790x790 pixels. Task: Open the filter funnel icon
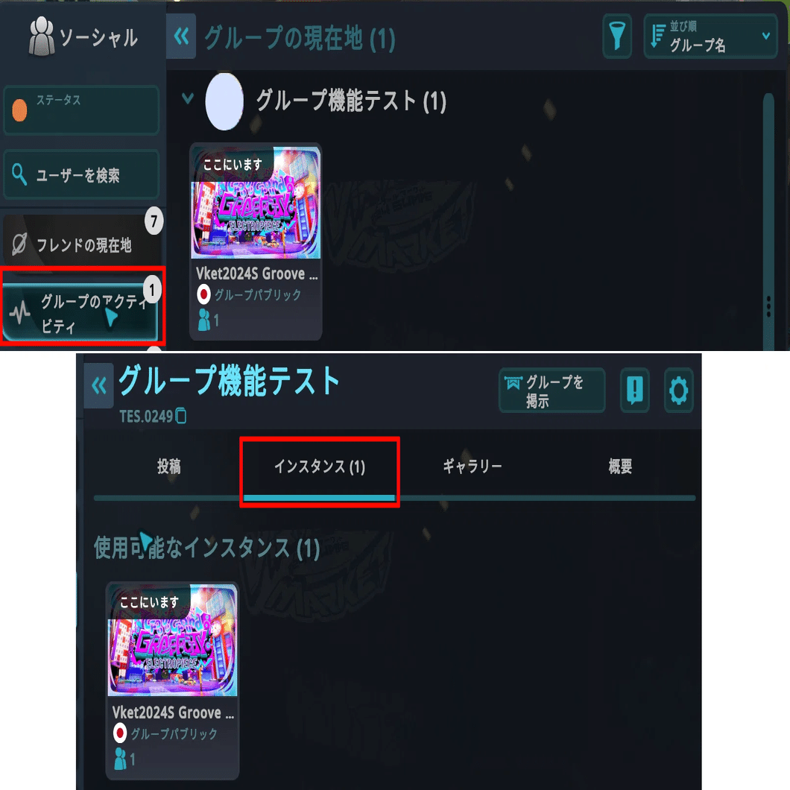coord(616,37)
